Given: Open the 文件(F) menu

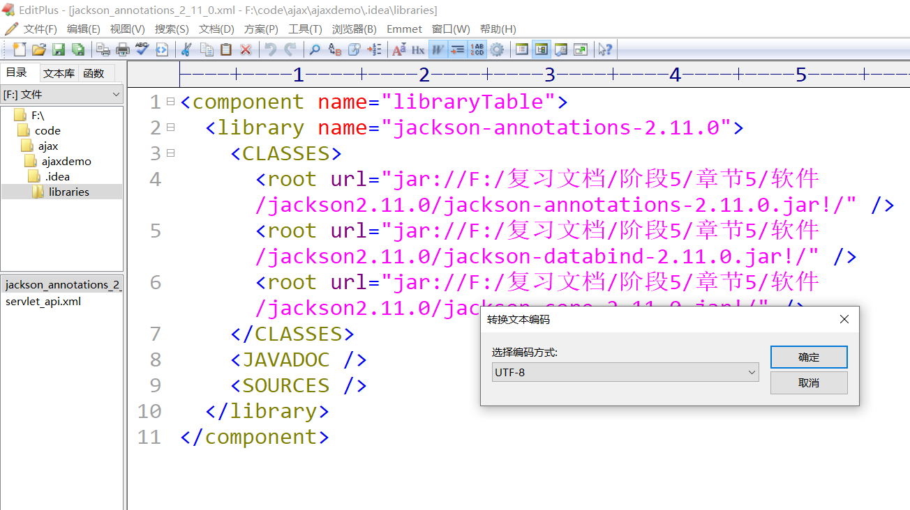Looking at the screenshot, I should (x=40, y=29).
